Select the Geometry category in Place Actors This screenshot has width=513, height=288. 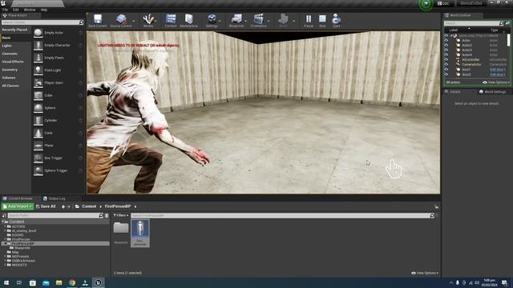click(x=10, y=70)
